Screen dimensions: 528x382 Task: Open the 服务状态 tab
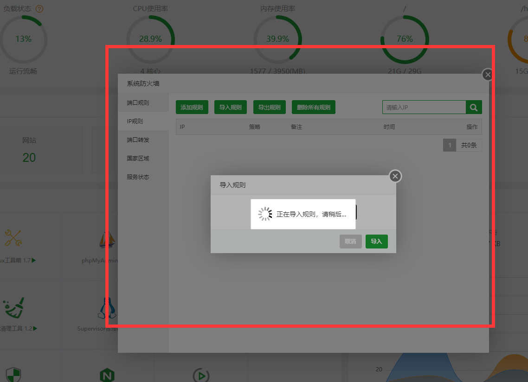pos(143,177)
